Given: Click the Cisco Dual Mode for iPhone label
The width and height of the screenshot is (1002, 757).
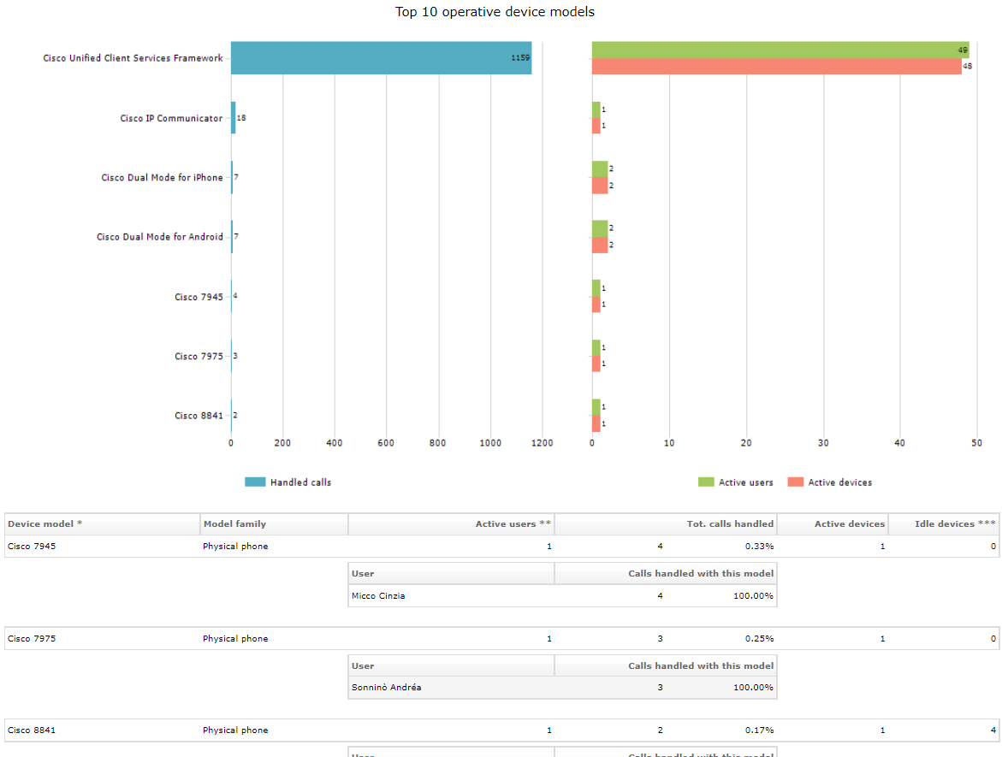Looking at the screenshot, I should coord(162,178).
